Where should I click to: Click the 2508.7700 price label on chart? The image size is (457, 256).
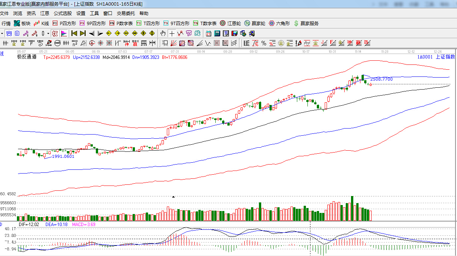(381, 79)
